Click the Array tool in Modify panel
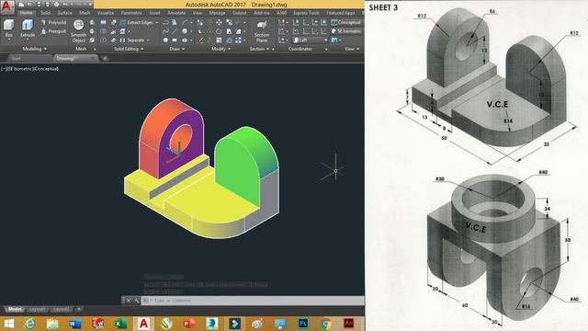Viewport: 588px width, 331px height. tap(238, 40)
